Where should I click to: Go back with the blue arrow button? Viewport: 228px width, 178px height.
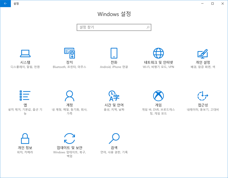point(5,4)
